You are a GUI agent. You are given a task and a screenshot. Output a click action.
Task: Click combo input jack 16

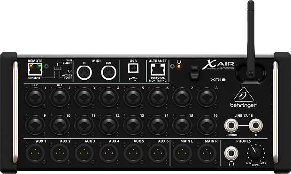click(x=207, y=125)
